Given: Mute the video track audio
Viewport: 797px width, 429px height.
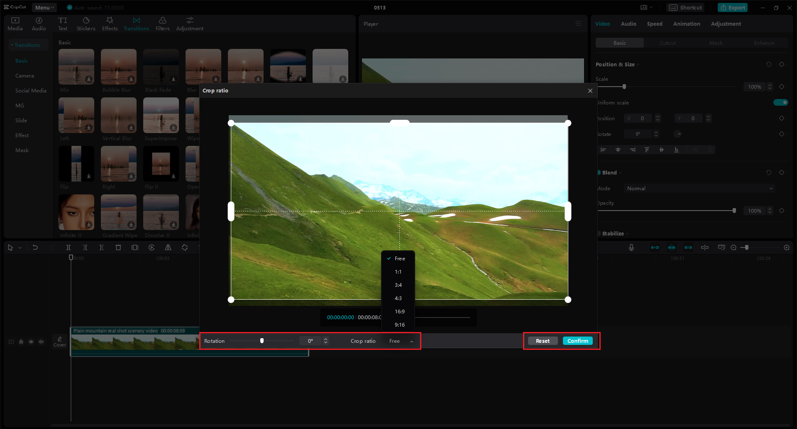Looking at the screenshot, I should coord(41,342).
